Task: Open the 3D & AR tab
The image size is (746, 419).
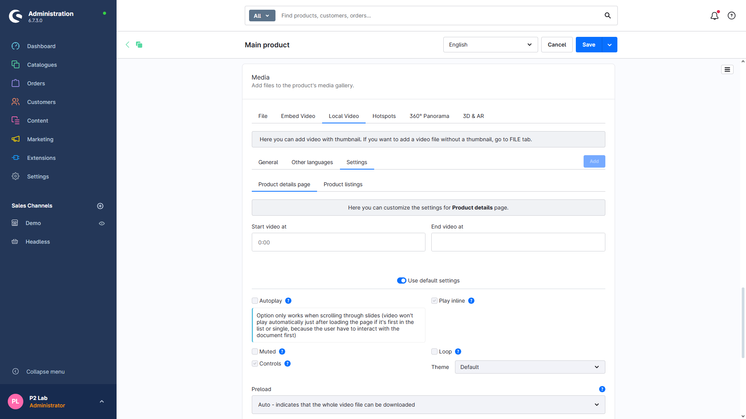Action: [473, 116]
